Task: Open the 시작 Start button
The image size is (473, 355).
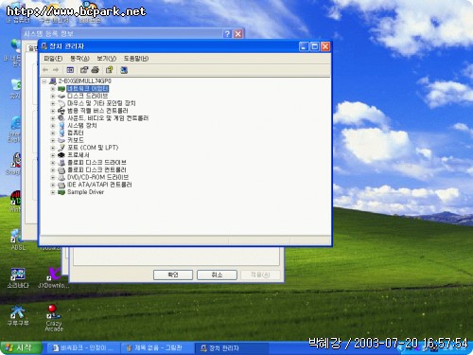Action: click(x=21, y=347)
